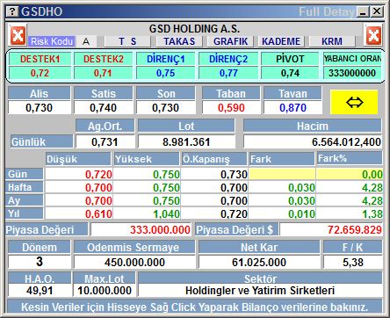The width and height of the screenshot is (390, 318).
Task: Click the Hacim value field
Action: [x=313, y=142]
